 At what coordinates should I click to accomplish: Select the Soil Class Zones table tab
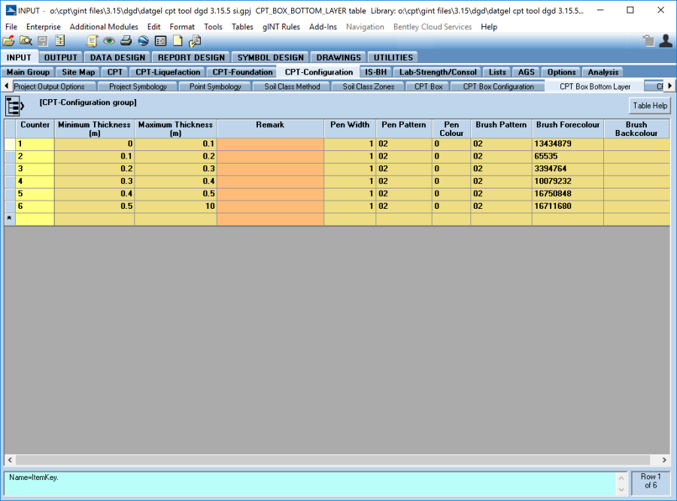pyautogui.click(x=369, y=87)
